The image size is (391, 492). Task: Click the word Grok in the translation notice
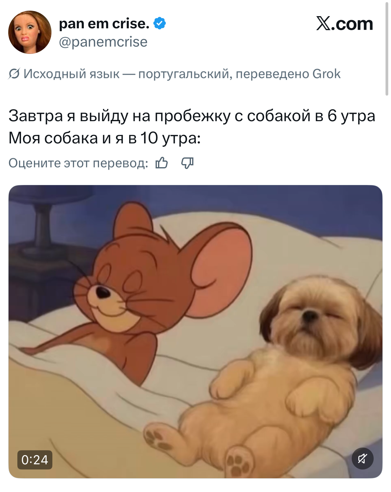[326, 74]
